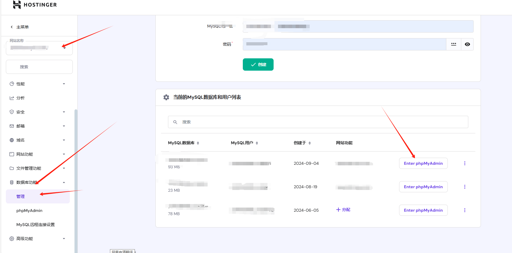The height and width of the screenshot is (253, 512).
Task: Open the 网站名称 site selector dropdown
Action: coord(39,48)
